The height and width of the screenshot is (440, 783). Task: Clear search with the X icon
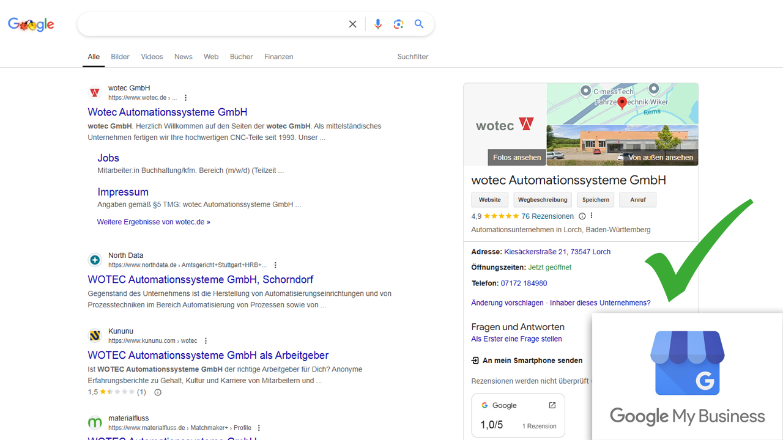click(352, 24)
